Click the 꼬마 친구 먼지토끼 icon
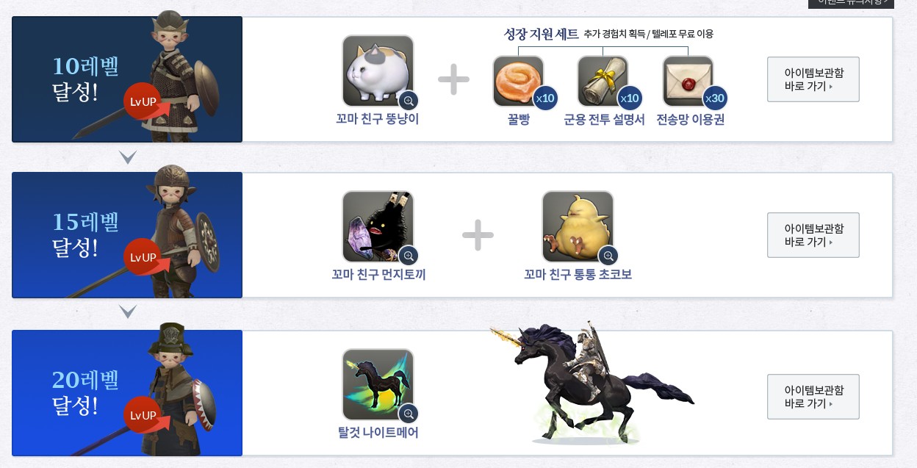This screenshot has width=917, height=468. 378,227
